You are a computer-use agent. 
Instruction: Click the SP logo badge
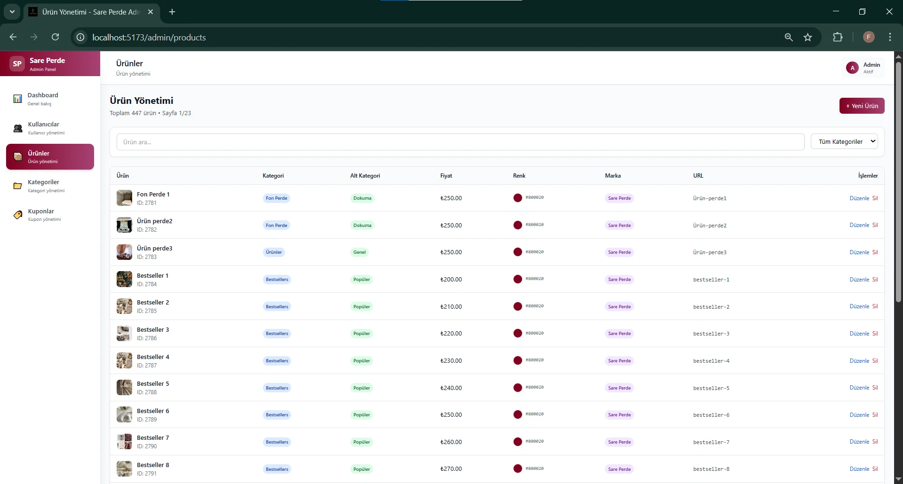[x=17, y=64]
